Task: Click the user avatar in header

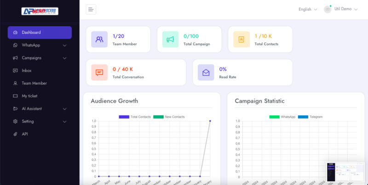Action: tap(328, 9)
